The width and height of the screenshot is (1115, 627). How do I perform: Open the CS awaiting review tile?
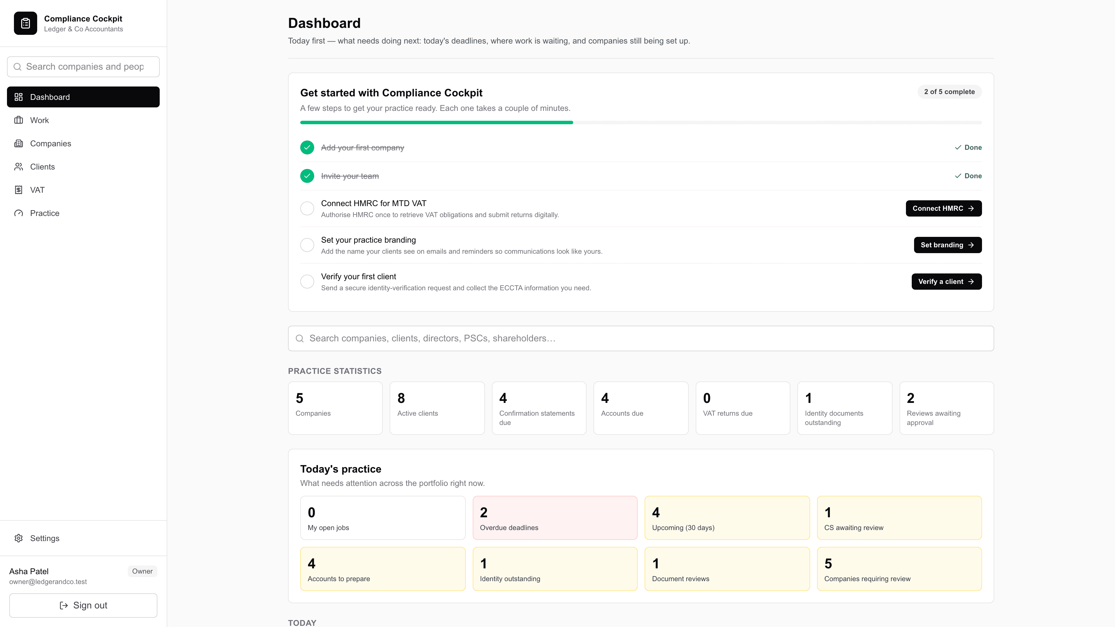[x=900, y=518]
